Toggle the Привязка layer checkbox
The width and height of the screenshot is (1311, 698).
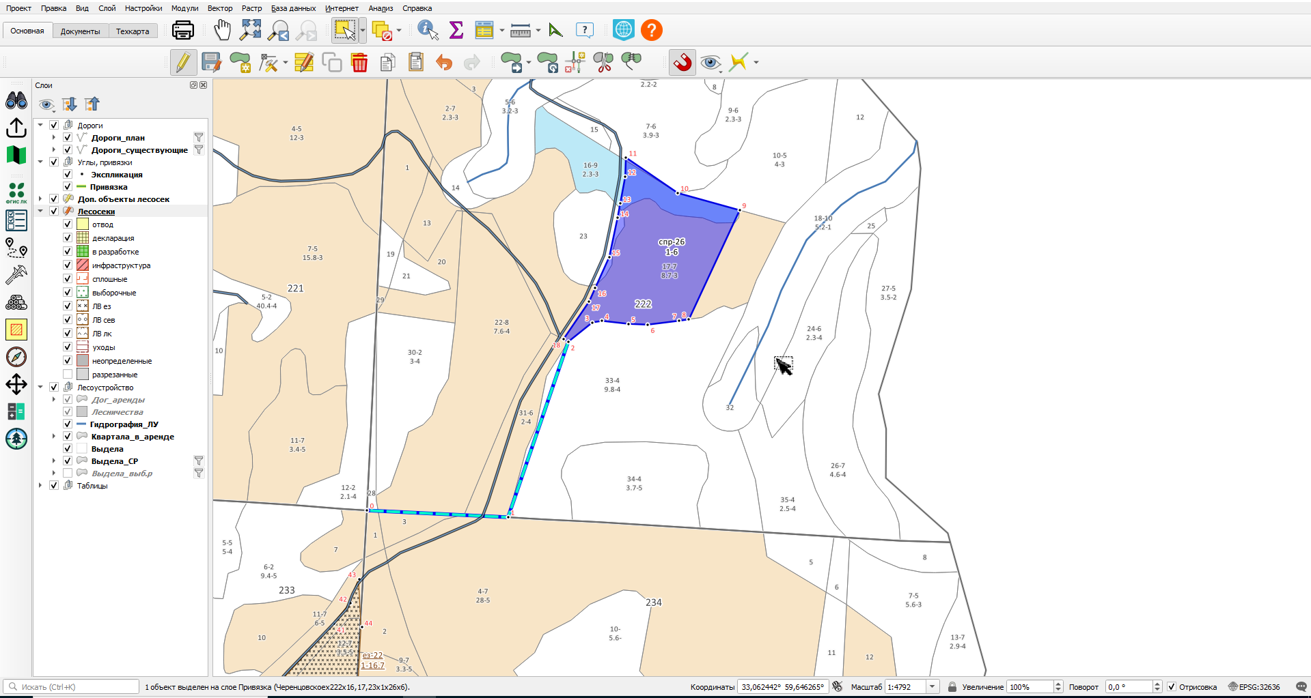click(x=68, y=187)
